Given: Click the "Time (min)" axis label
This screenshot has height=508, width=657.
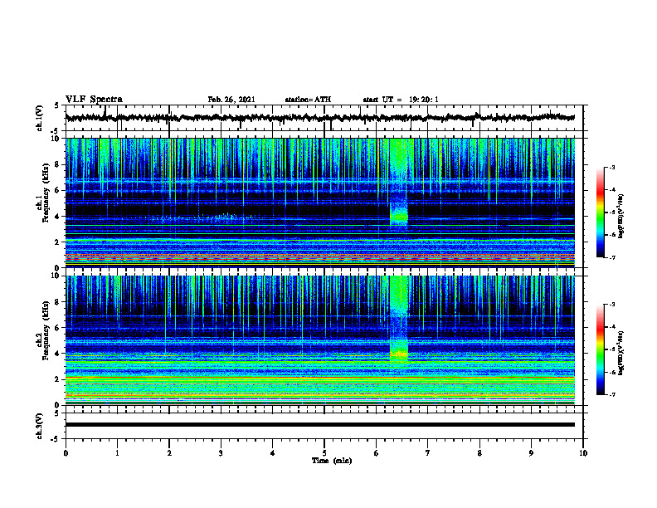Looking at the screenshot, I should click(x=332, y=461).
